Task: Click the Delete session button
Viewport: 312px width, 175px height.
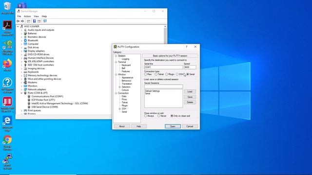Action: tap(190, 103)
